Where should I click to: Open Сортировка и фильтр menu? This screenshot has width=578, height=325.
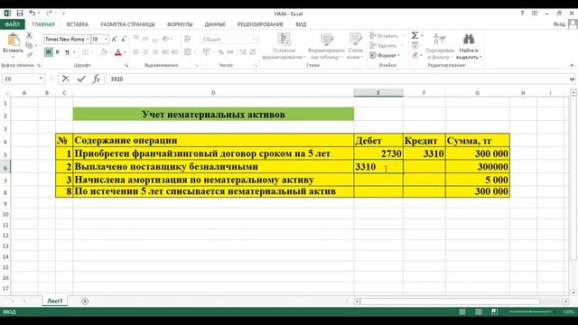[x=440, y=46]
